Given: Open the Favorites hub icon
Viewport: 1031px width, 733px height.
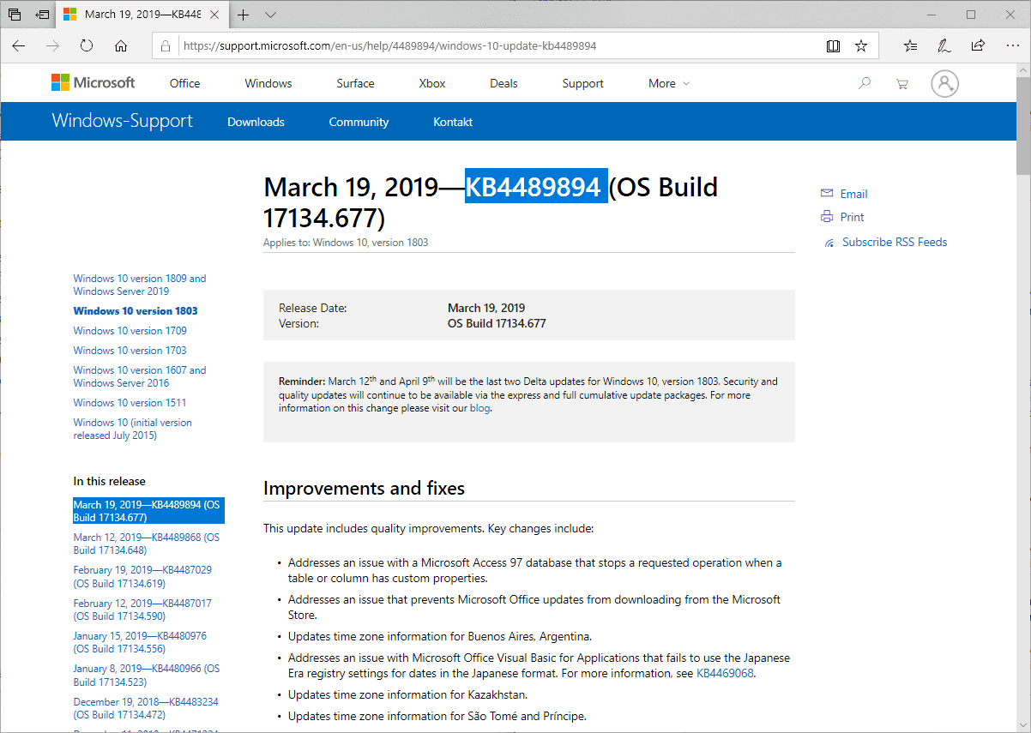Looking at the screenshot, I should (x=911, y=46).
